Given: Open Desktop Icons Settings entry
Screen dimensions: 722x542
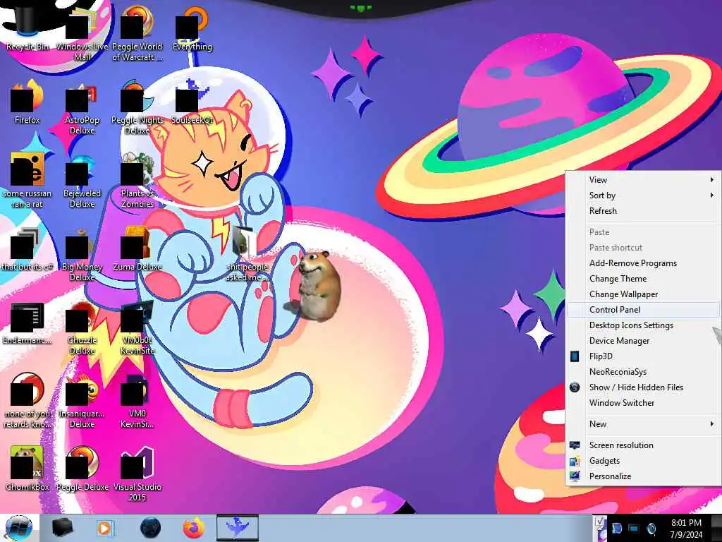Looking at the screenshot, I should tap(643, 325).
